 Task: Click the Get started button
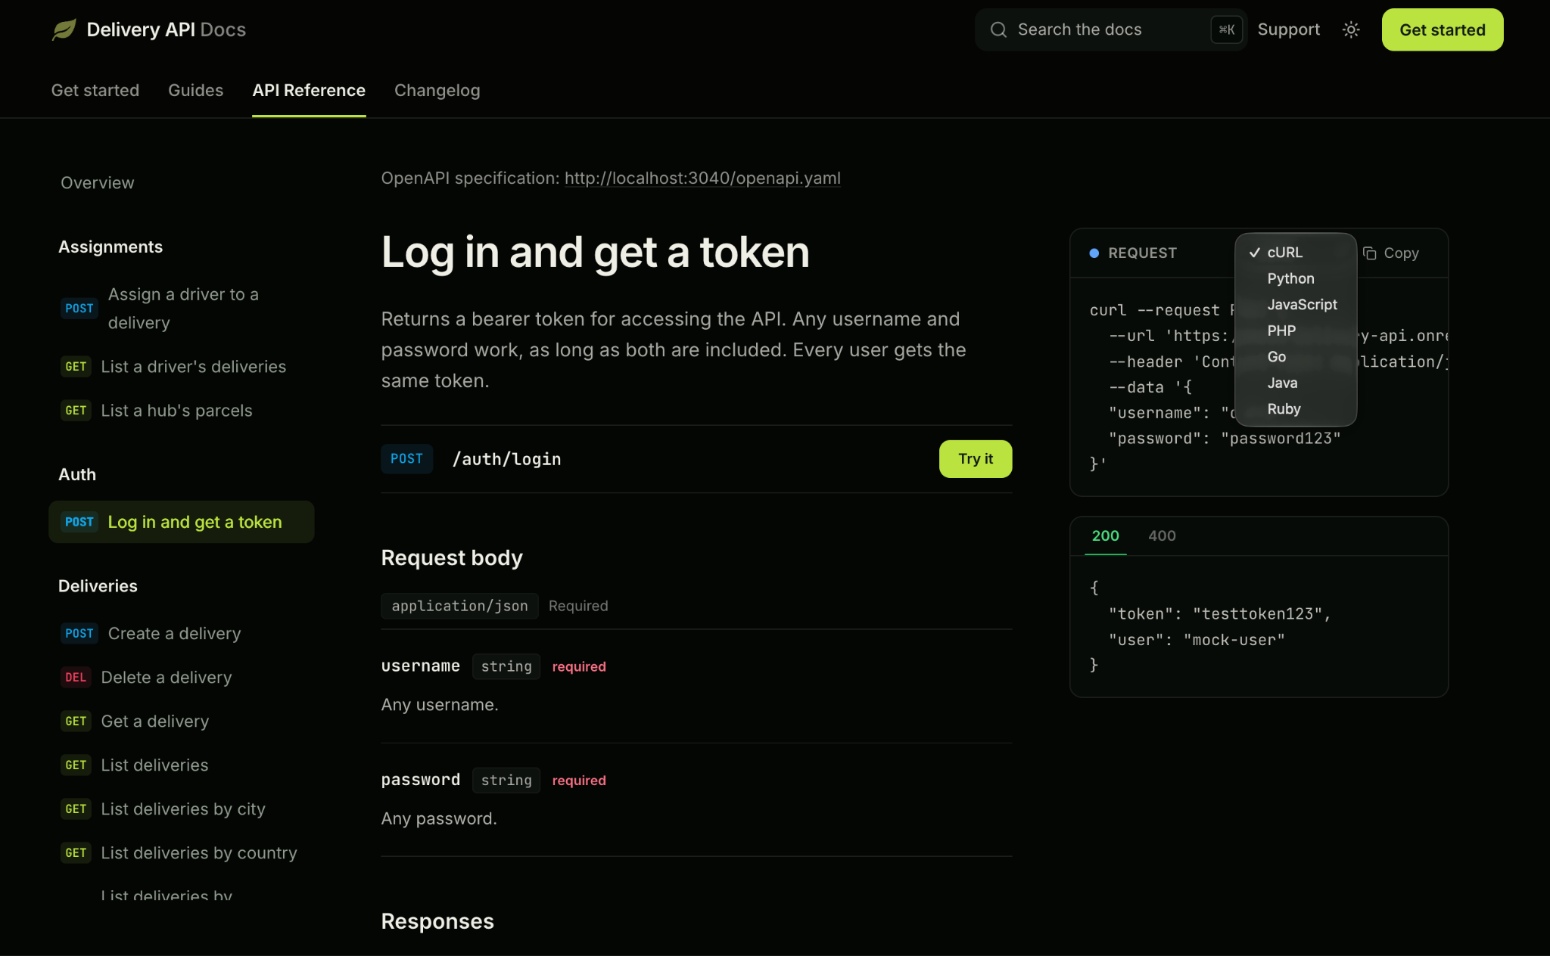click(x=1442, y=29)
